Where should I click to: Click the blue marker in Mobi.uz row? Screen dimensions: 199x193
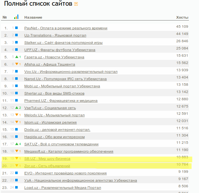coord(16,86)
